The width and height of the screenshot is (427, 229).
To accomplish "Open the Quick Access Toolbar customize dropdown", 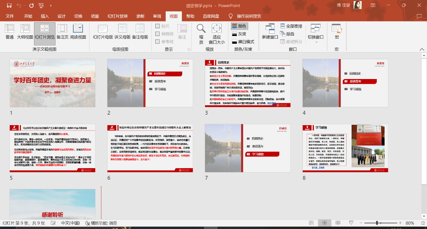I will tap(51, 6).
